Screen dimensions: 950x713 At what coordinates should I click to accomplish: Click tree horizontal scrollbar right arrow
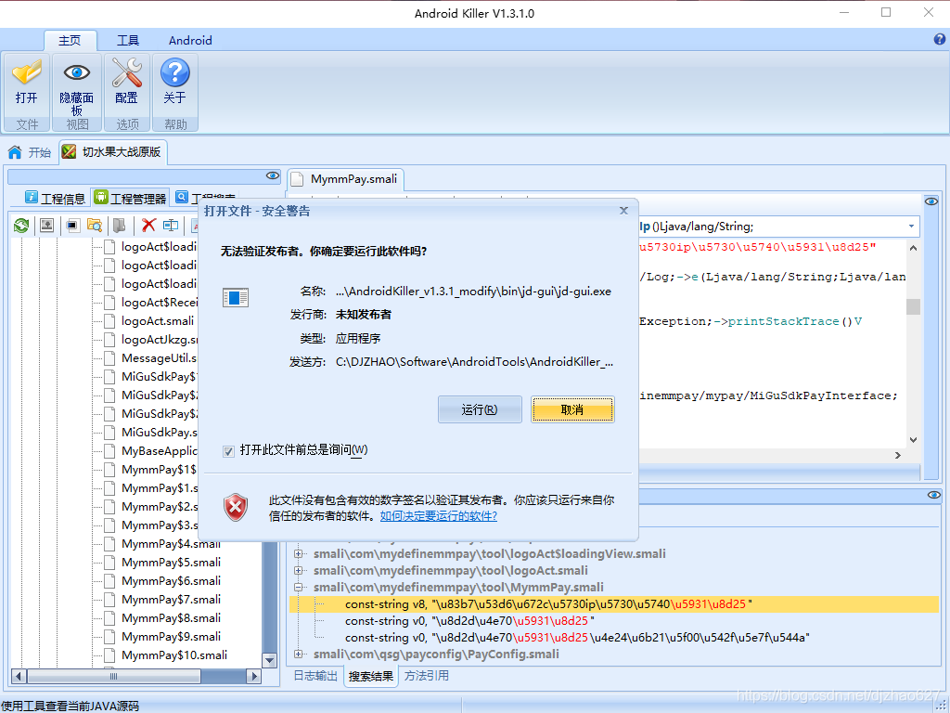(x=254, y=676)
